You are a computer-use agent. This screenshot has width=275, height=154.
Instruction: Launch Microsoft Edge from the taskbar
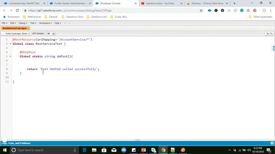click(x=84, y=150)
